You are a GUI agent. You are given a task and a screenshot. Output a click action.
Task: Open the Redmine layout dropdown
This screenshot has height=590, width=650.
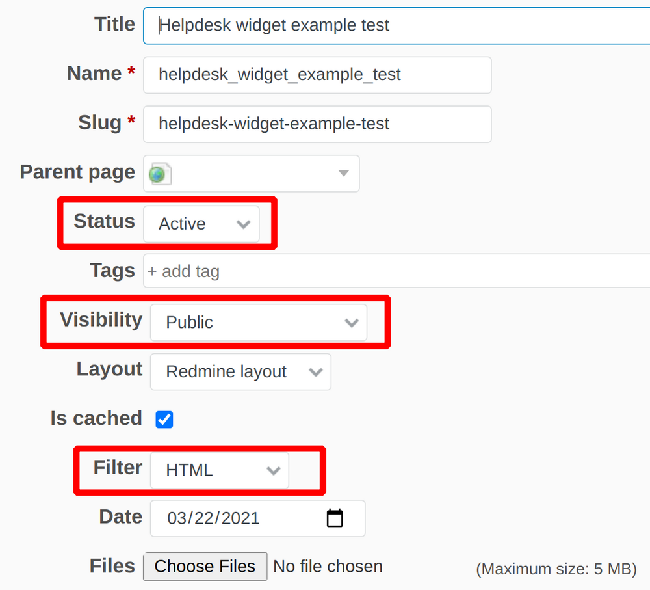click(240, 372)
